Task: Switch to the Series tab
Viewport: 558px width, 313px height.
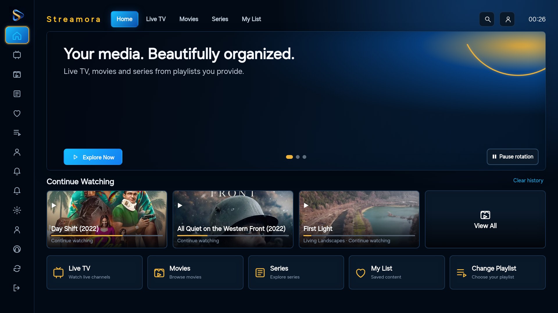Action: coord(220,19)
